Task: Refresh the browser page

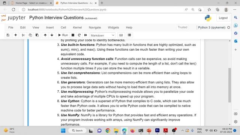Action: pos(13,9)
